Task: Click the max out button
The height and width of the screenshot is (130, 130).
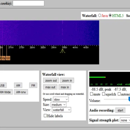Action: click(x=50, y=87)
